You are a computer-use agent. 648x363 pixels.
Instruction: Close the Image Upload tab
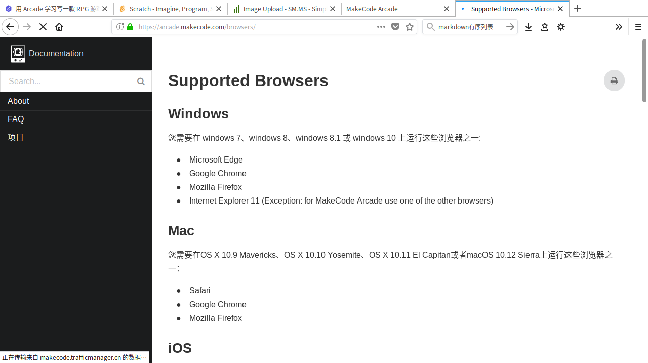pyautogui.click(x=333, y=9)
